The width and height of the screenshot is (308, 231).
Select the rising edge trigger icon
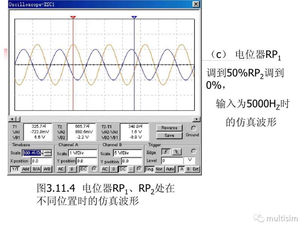(167, 151)
